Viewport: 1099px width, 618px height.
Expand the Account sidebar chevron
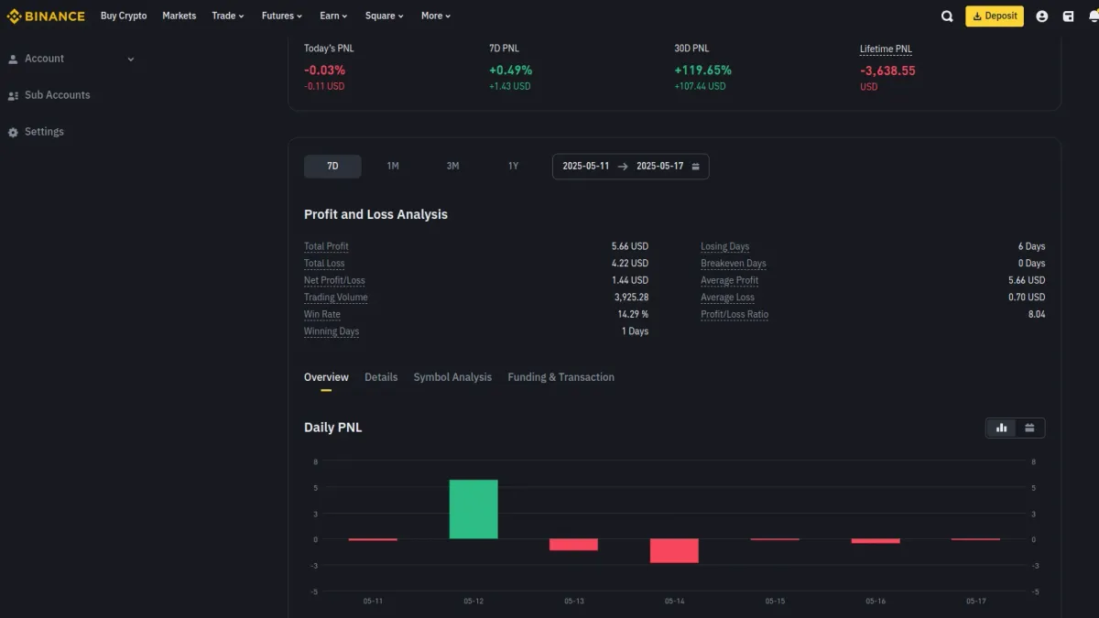(x=131, y=59)
